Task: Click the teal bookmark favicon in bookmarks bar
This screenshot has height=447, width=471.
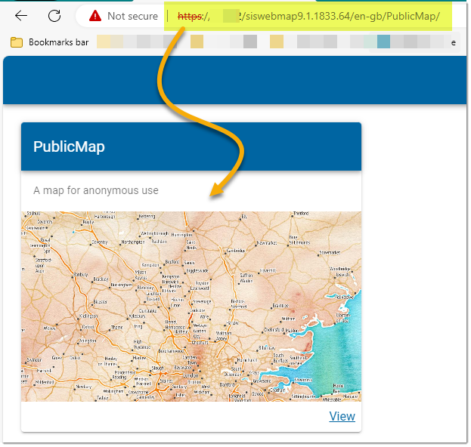Action: 383,42
